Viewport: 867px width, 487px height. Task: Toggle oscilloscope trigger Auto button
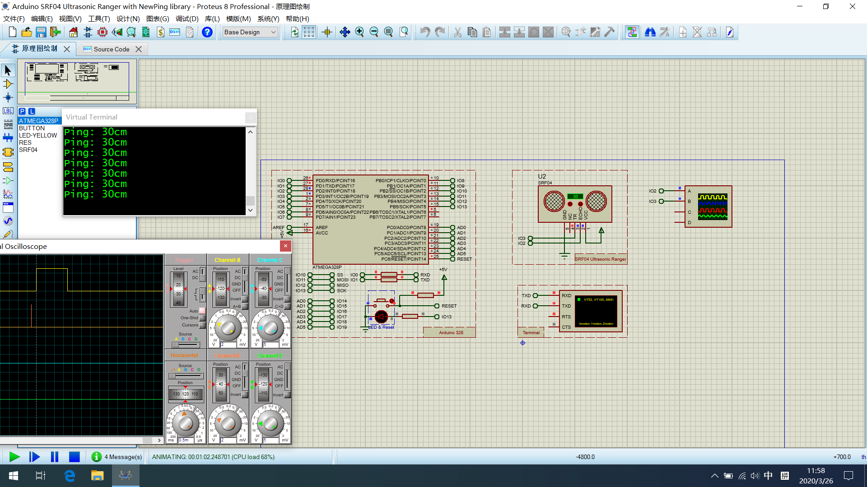click(x=202, y=311)
